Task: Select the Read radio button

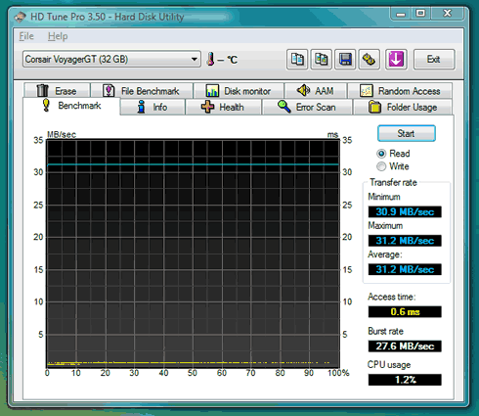Action: pos(381,154)
